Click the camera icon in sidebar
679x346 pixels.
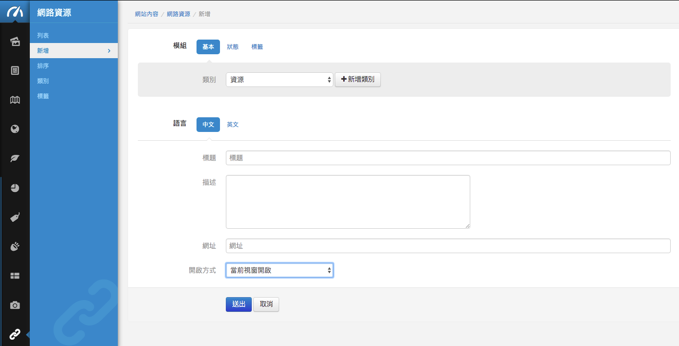pyautogui.click(x=15, y=305)
